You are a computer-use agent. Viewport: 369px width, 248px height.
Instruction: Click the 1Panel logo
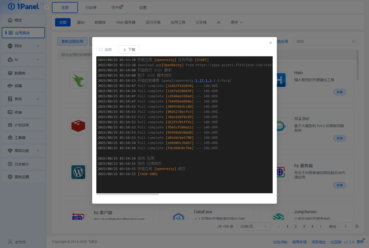(x=23, y=6)
